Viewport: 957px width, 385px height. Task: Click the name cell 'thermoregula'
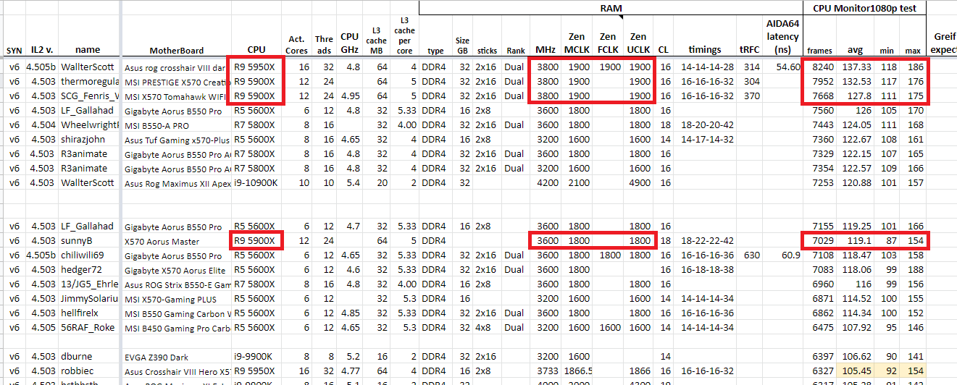click(x=90, y=81)
